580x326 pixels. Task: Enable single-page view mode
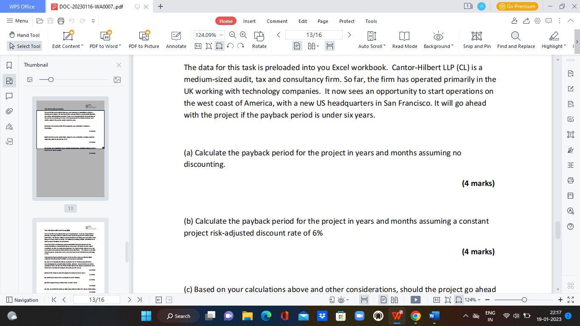(296, 45)
